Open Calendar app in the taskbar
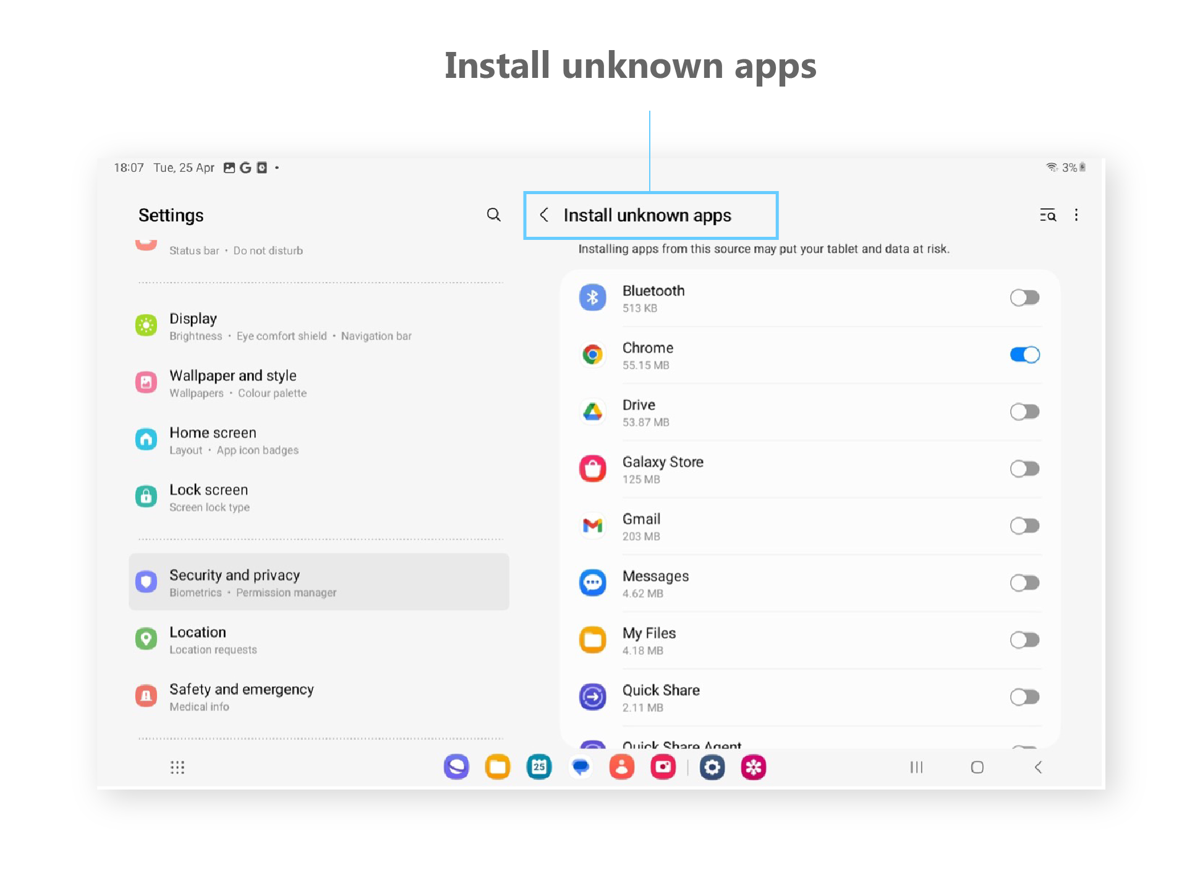Image resolution: width=1187 pixels, height=886 pixels. [x=538, y=767]
